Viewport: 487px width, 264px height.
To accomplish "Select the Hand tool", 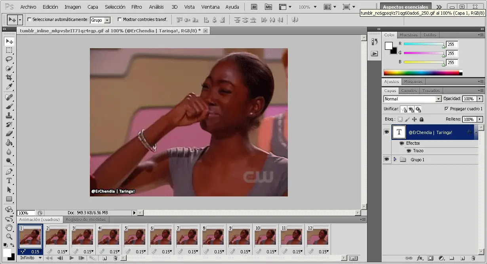I will tap(9, 228).
